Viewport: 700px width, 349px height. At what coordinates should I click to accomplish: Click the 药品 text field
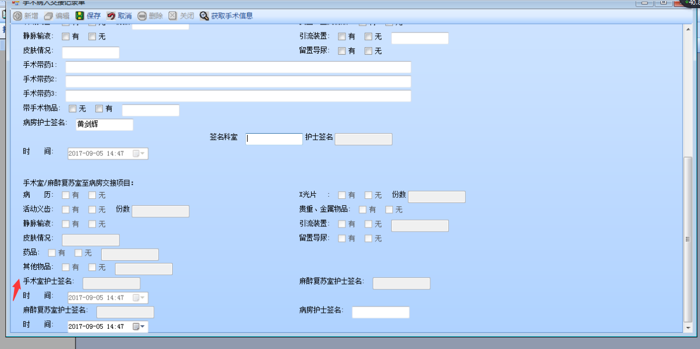[x=130, y=254]
